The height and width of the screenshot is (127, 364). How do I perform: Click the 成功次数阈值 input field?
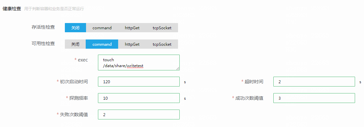click(x=314, y=98)
